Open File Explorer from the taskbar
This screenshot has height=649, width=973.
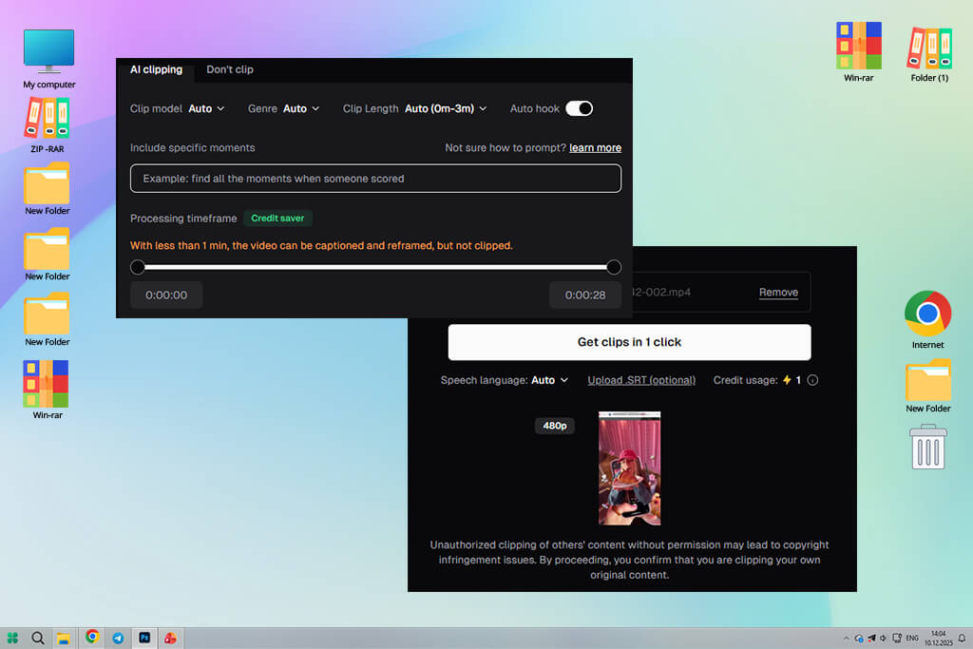[x=64, y=638]
